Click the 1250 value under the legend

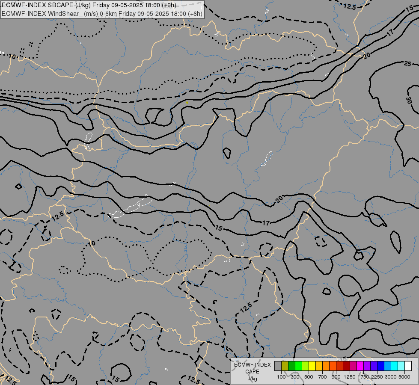click(x=350, y=377)
